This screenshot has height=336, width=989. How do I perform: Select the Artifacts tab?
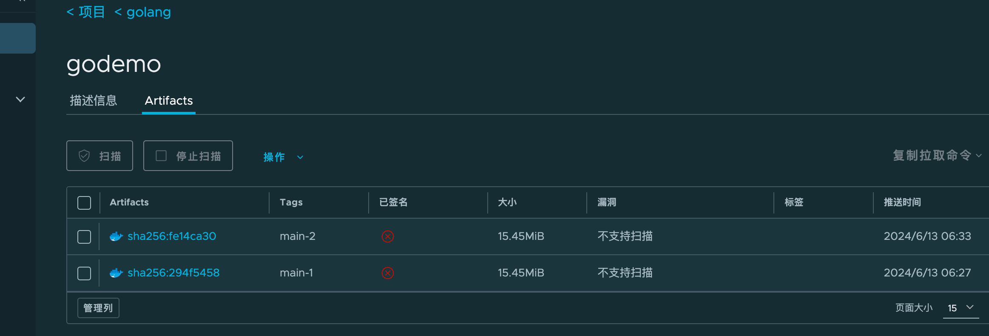(x=169, y=100)
